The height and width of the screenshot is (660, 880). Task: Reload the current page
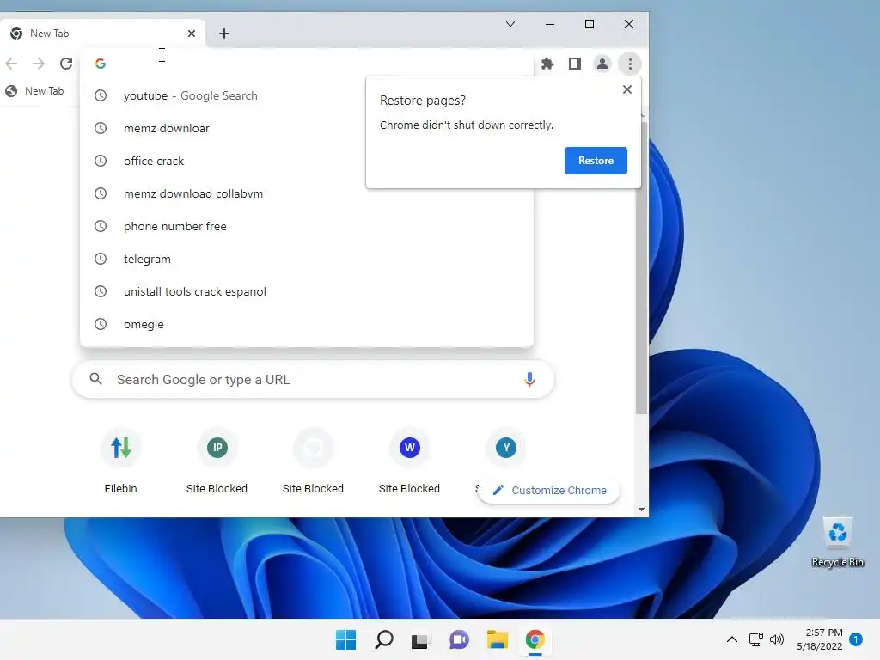pyautogui.click(x=66, y=64)
